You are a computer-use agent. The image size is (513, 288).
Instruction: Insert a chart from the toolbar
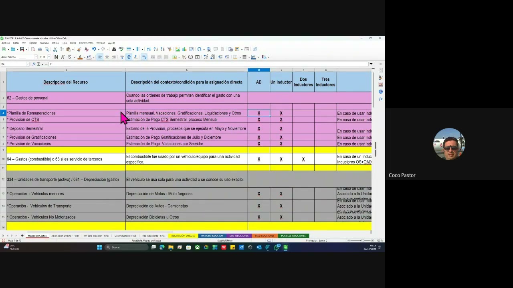(184, 49)
